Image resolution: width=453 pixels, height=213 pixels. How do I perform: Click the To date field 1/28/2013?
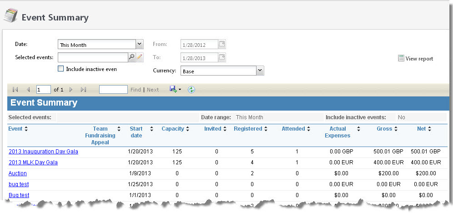click(x=199, y=57)
